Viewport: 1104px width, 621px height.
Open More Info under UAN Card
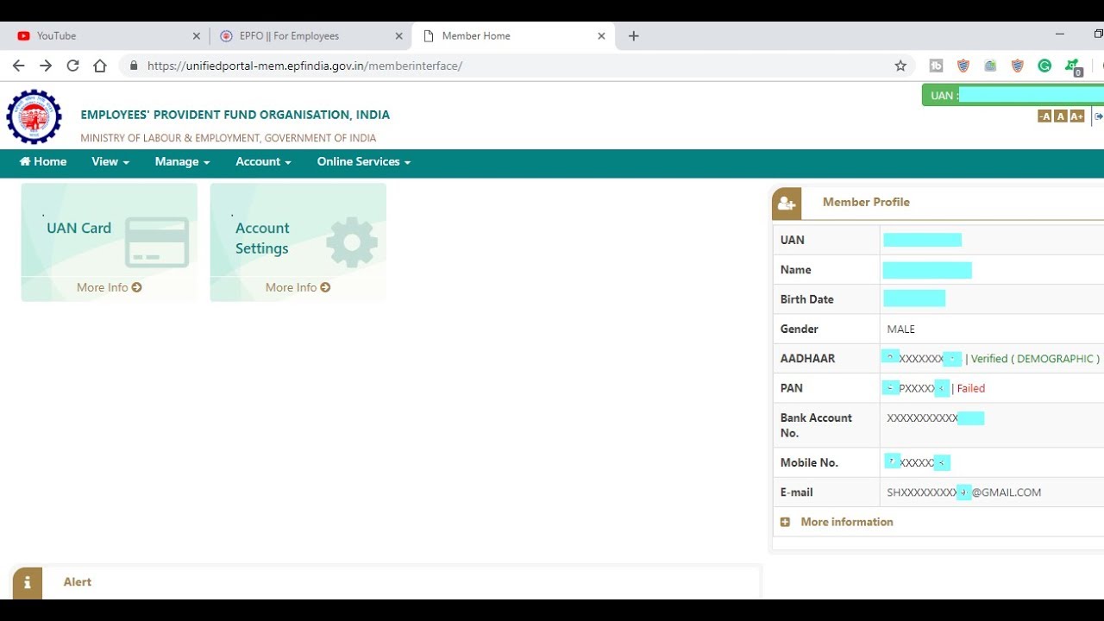[x=109, y=287]
